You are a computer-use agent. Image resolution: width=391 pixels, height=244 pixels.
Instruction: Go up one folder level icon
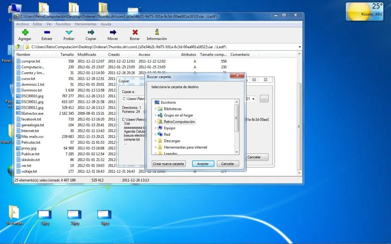[18, 47]
